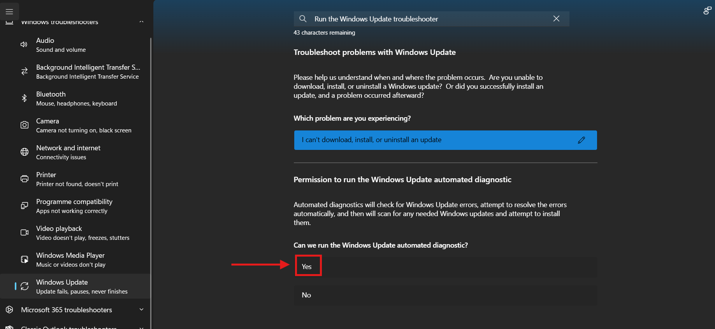Click "Connectivity issues" subtitle
This screenshot has width=715, height=329.
coord(61,157)
